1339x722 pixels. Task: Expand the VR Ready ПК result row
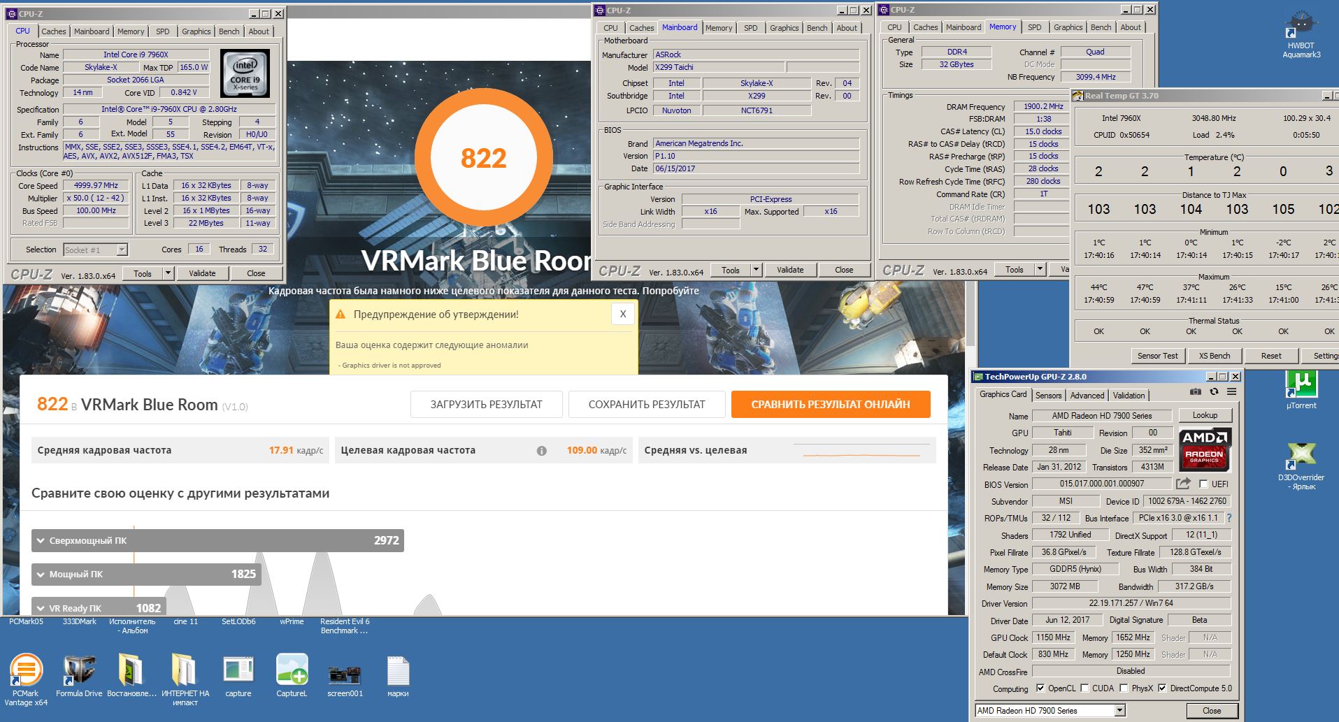click(99, 607)
